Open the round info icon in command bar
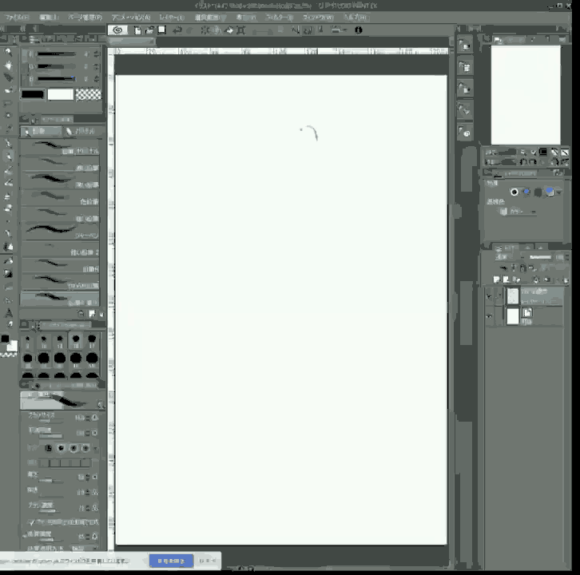Screen dimensions: 580x575 click(359, 30)
